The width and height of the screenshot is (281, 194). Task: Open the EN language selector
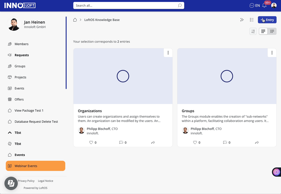[255, 6]
